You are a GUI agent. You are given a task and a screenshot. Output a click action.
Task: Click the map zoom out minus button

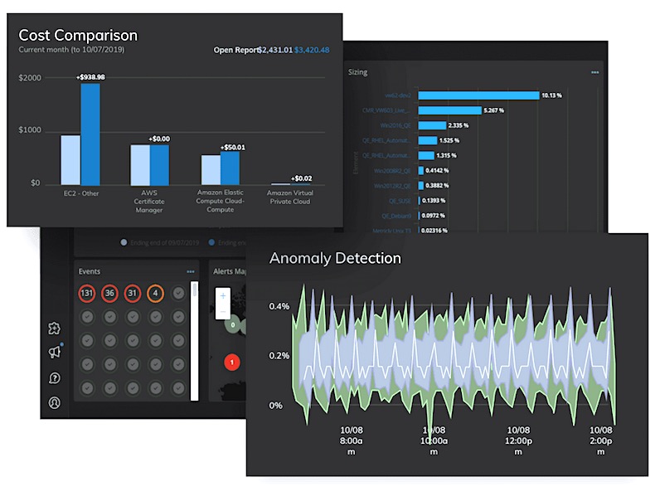coord(222,312)
